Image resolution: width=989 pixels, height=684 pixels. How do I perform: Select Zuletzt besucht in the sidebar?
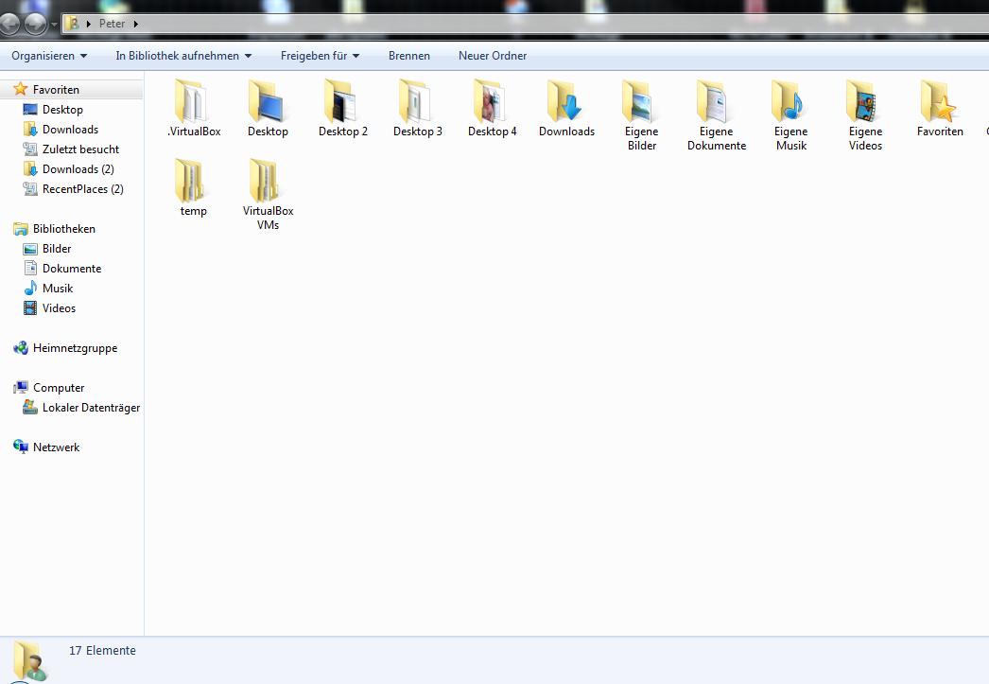pos(82,149)
